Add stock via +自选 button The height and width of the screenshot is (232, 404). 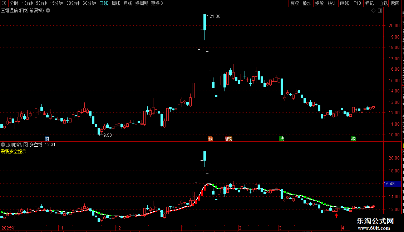382,3
